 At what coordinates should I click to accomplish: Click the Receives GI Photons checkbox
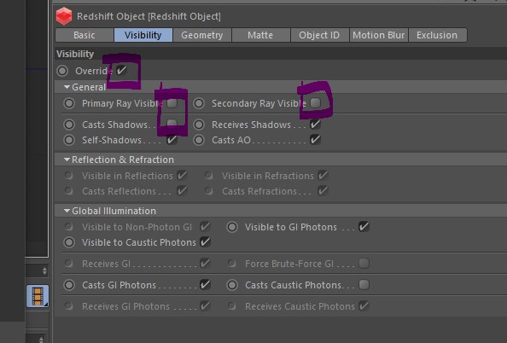(x=205, y=306)
